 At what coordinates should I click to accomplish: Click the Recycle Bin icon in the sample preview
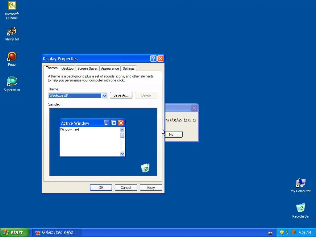(145, 168)
